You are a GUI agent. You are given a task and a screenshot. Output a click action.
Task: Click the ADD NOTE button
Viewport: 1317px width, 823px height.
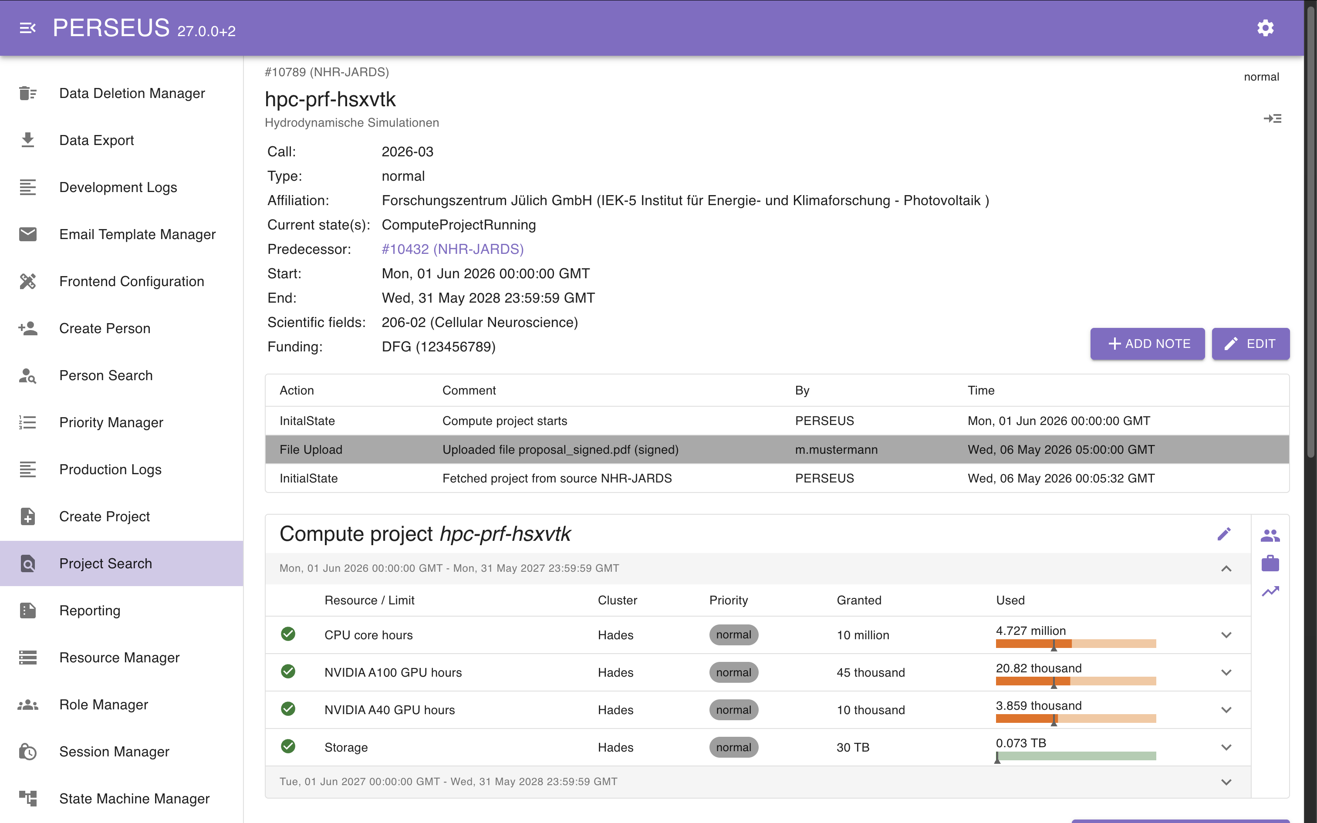point(1147,344)
